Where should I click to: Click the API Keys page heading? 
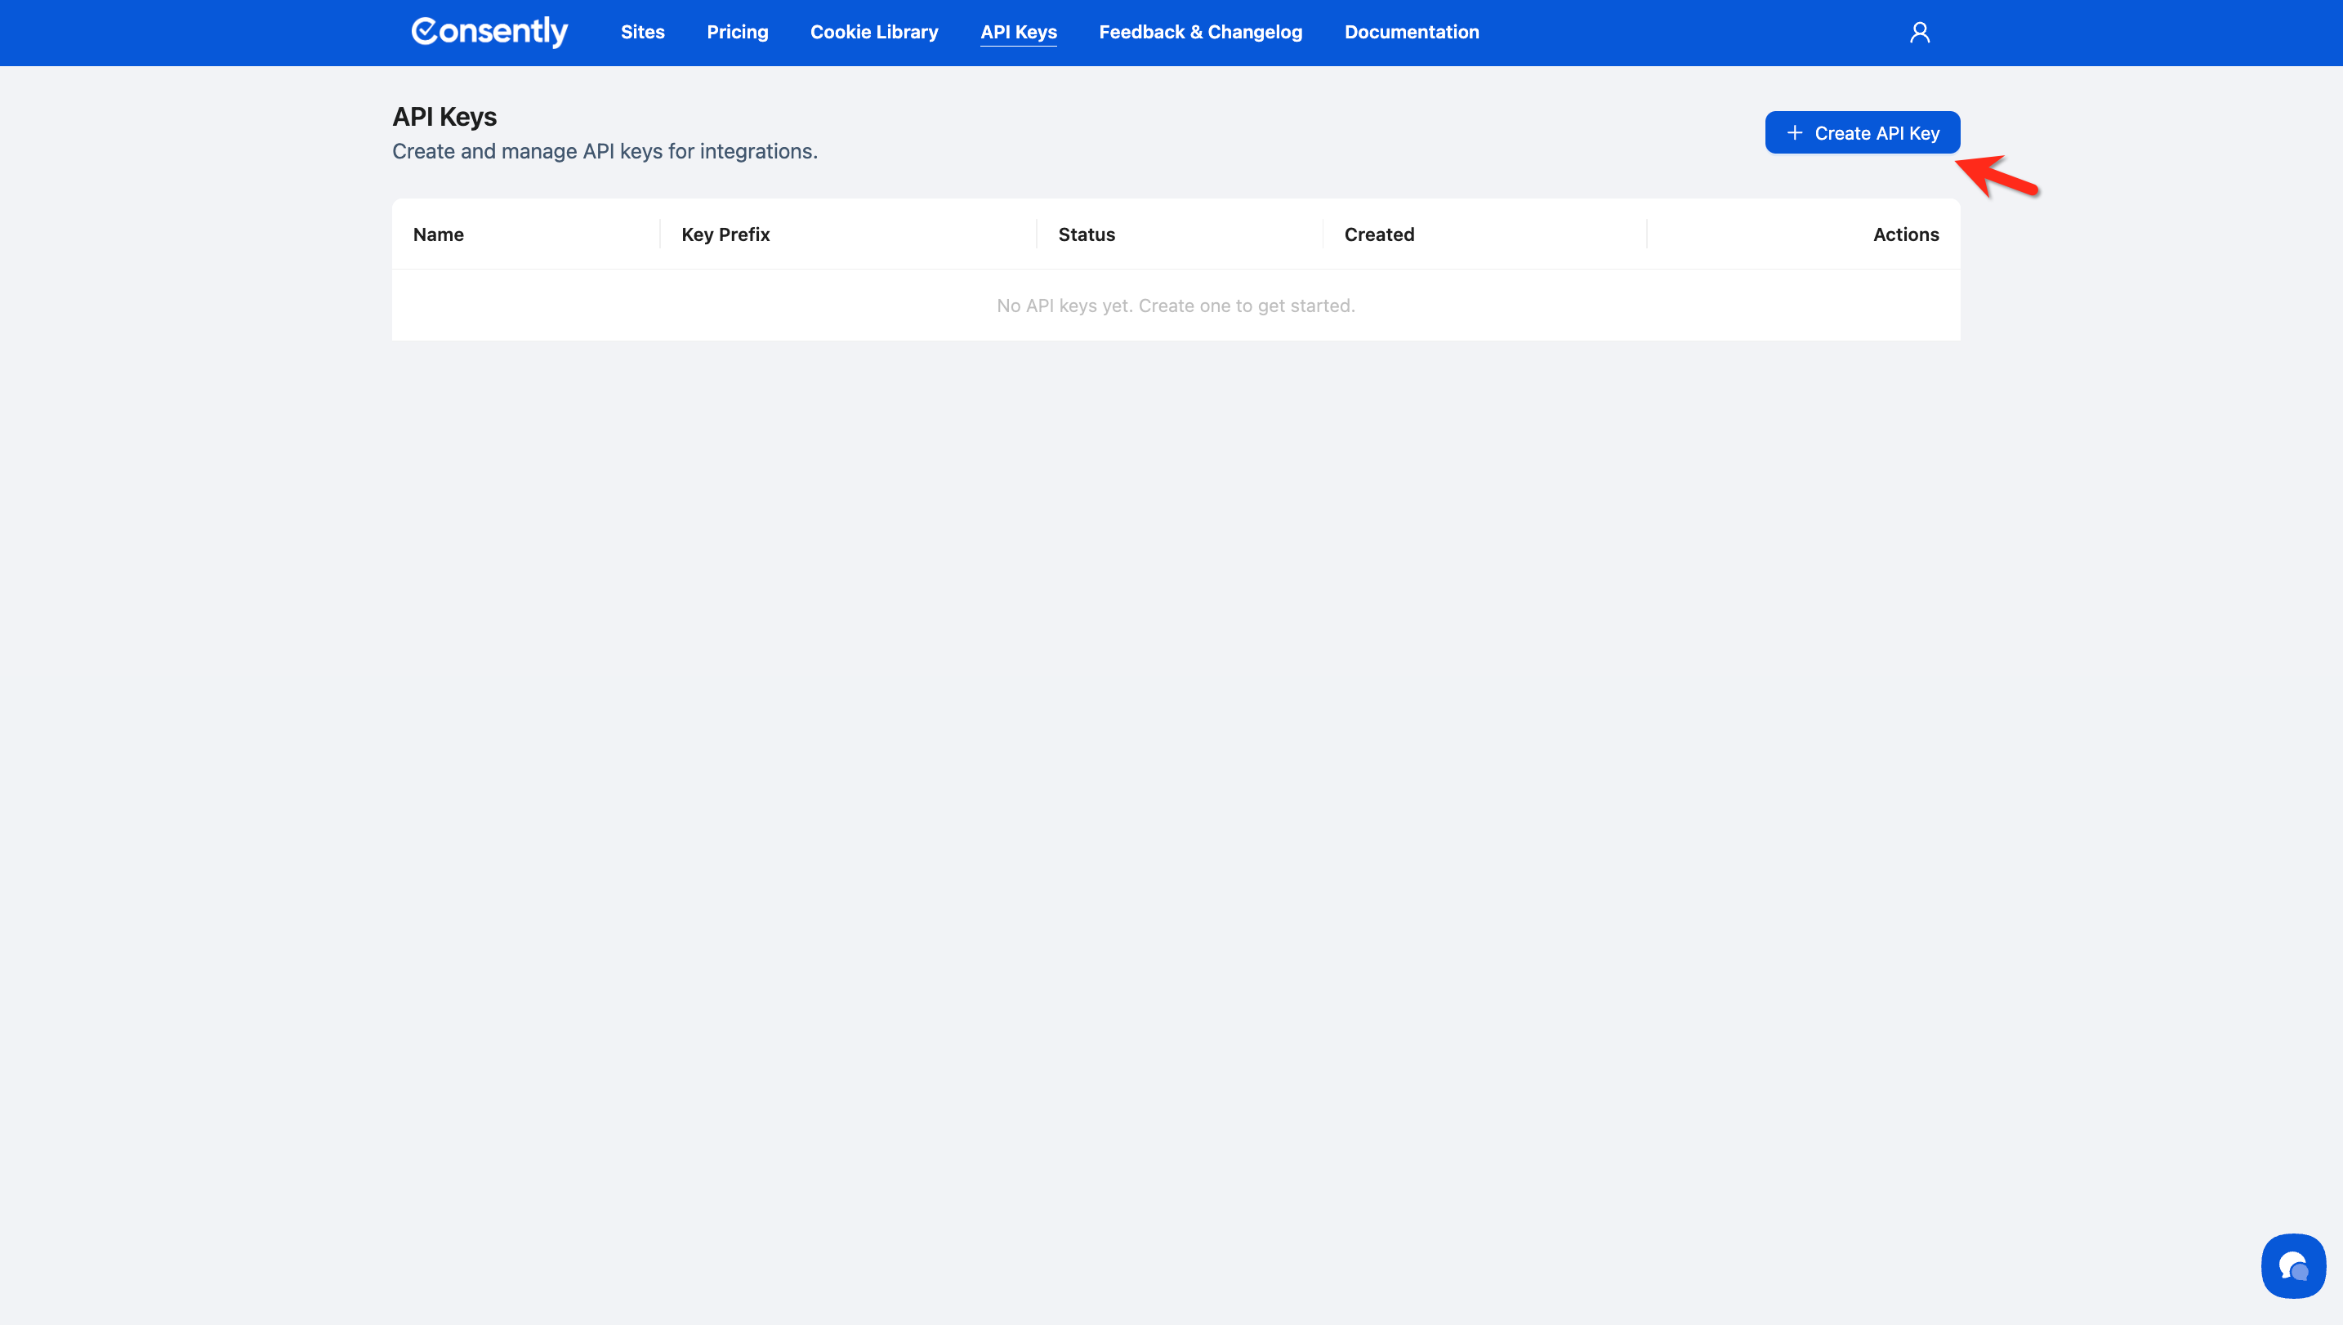point(444,117)
